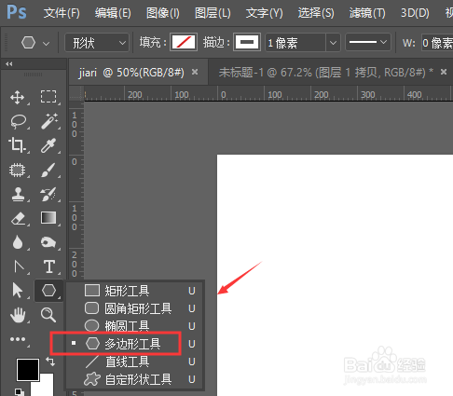This screenshot has width=453, height=396.
Task: Open the stroke width dropdown arrow
Action: pyautogui.click(x=333, y=43)
